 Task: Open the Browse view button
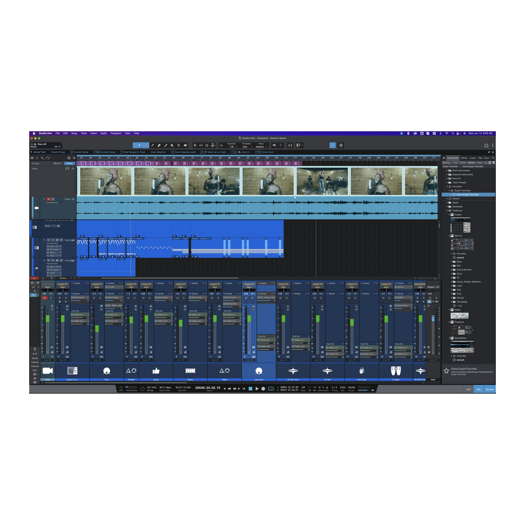[x=490, y=389]
